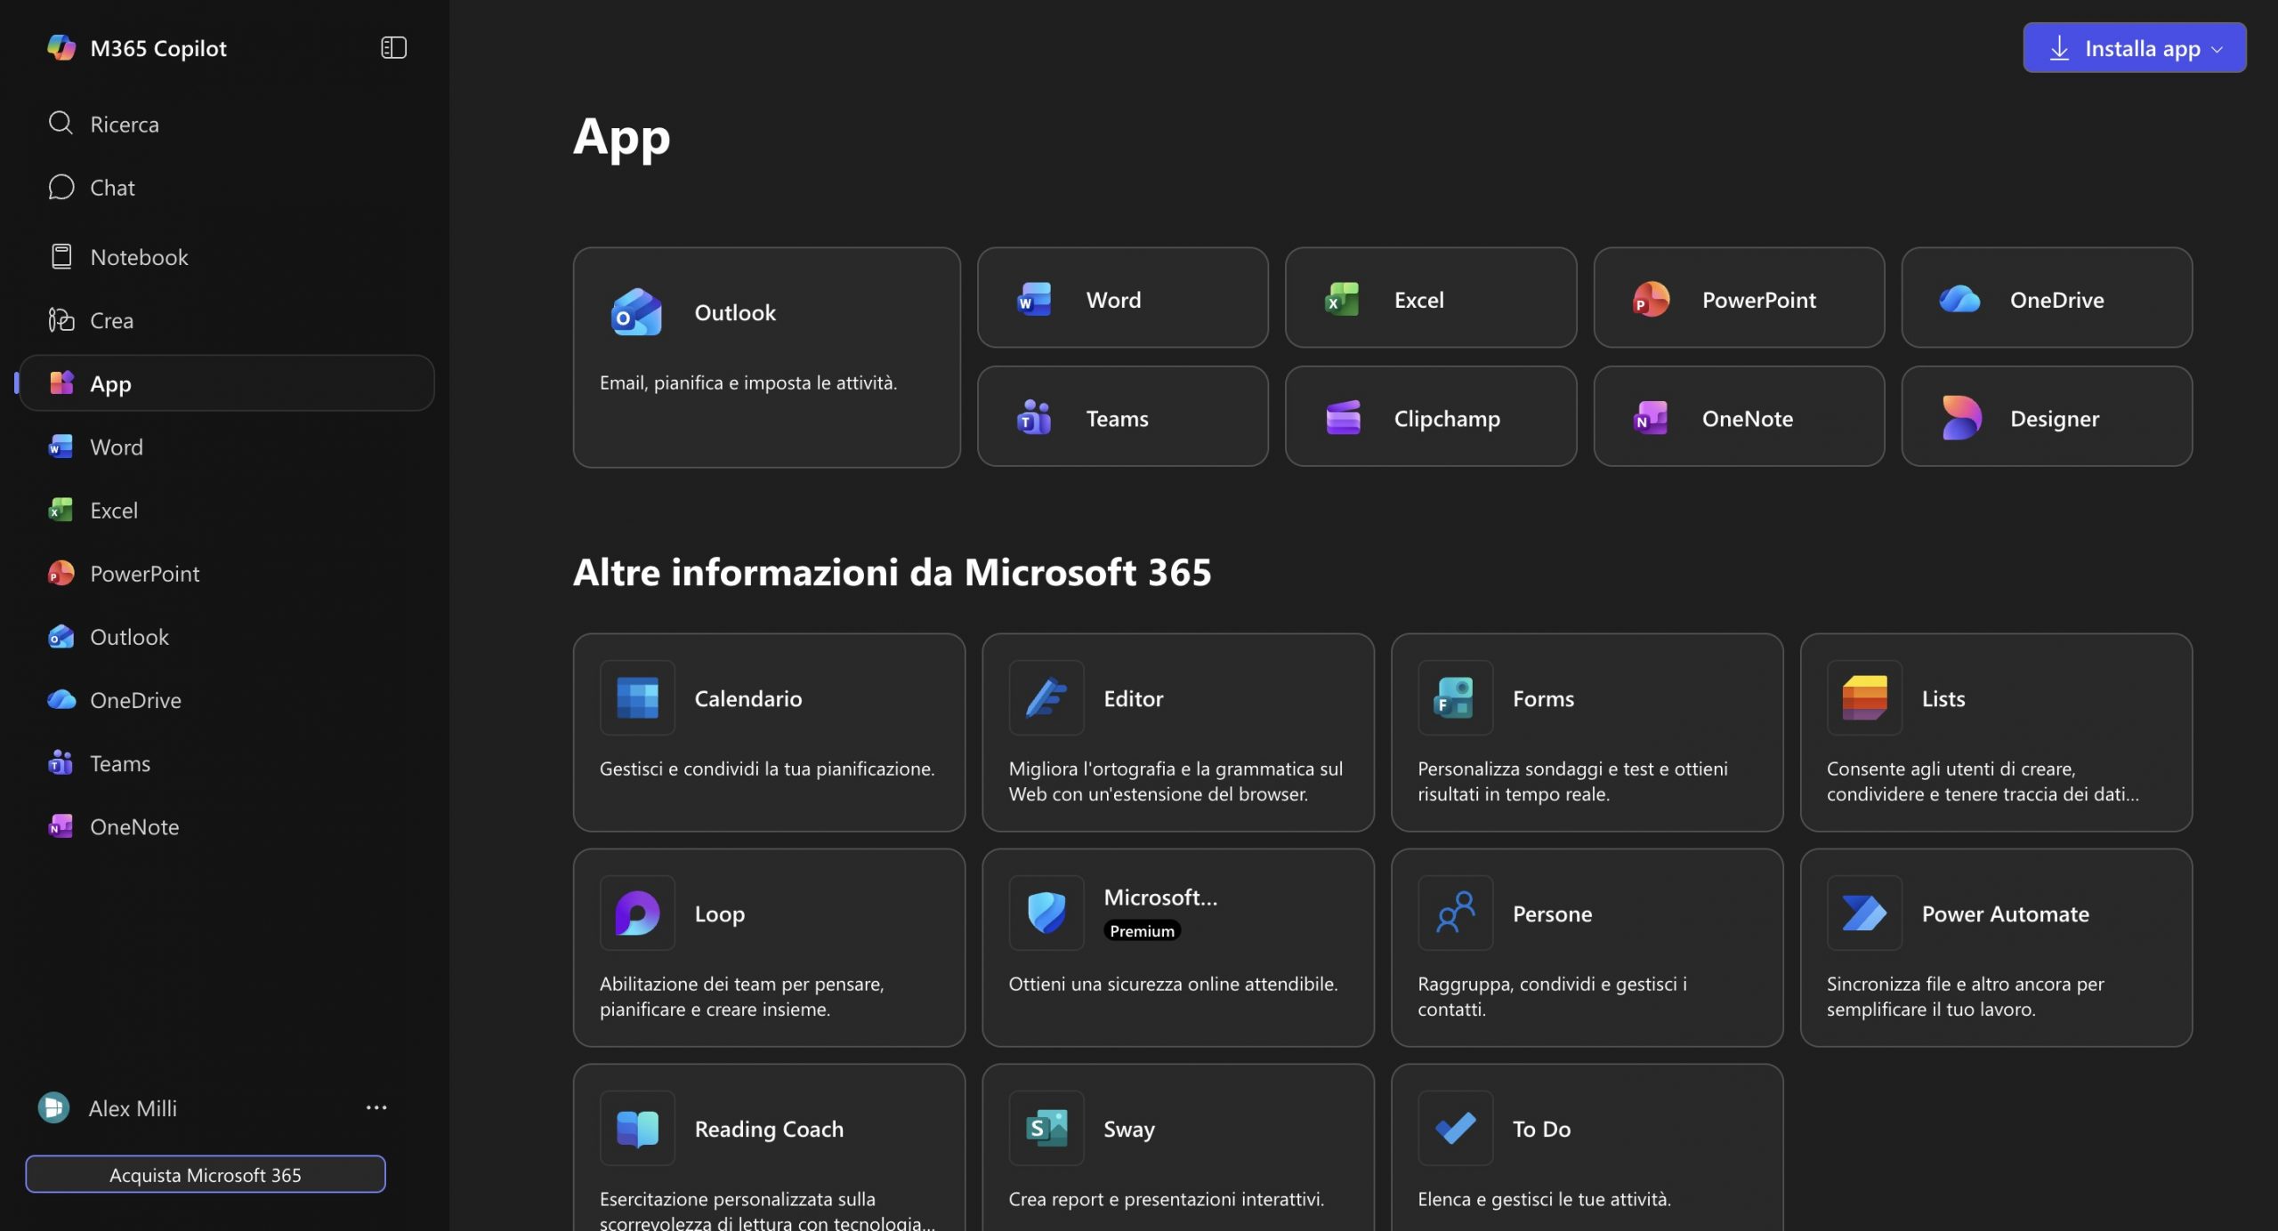
Task: Open the options menu beside Alex Milli
Action: (376, 1106)
